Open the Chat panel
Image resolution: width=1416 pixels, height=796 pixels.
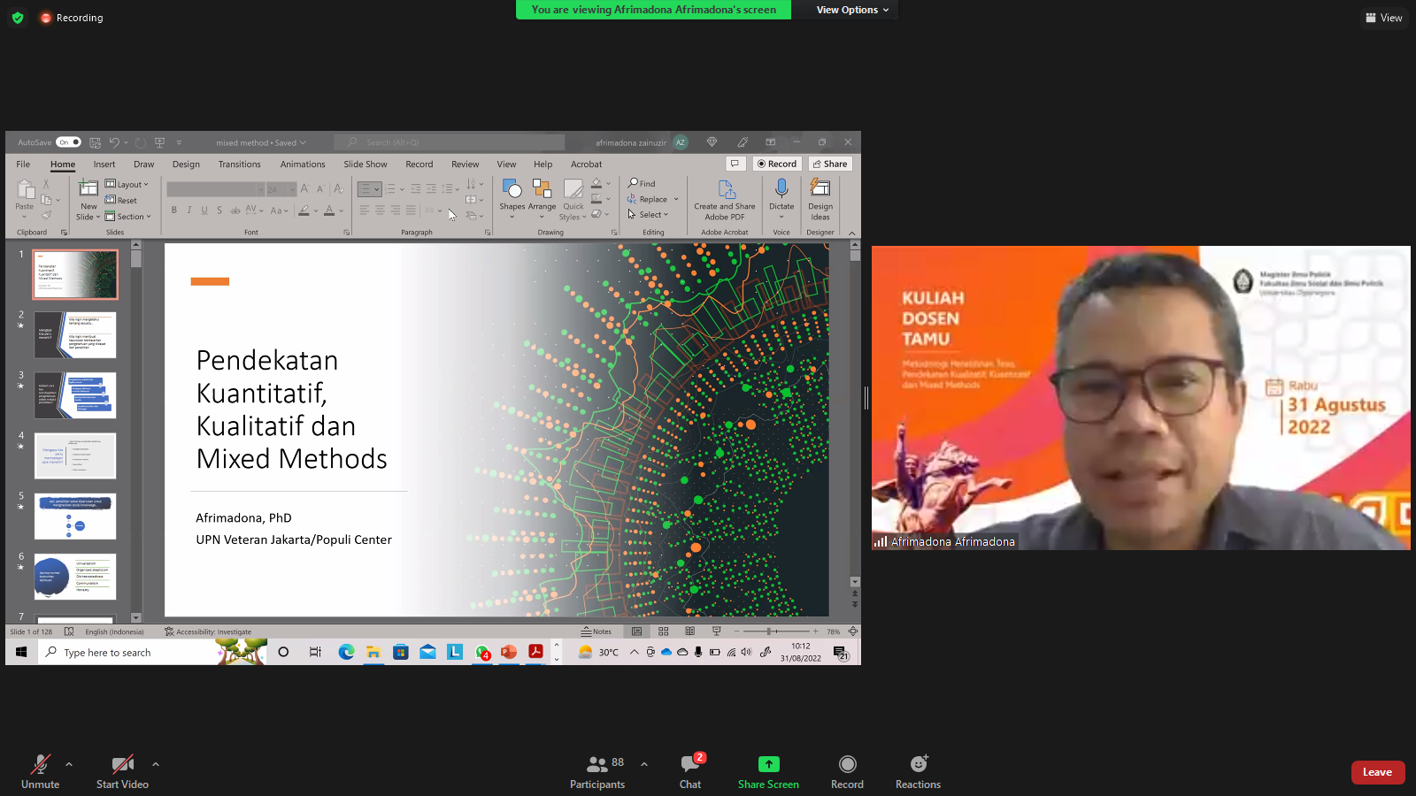(x=690, y=764)
